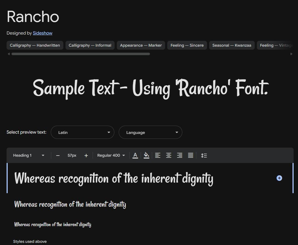The height and width of the screenshot is (245, 298).
Task: Select the Feeling — Sincere tag
Action: 187,45
